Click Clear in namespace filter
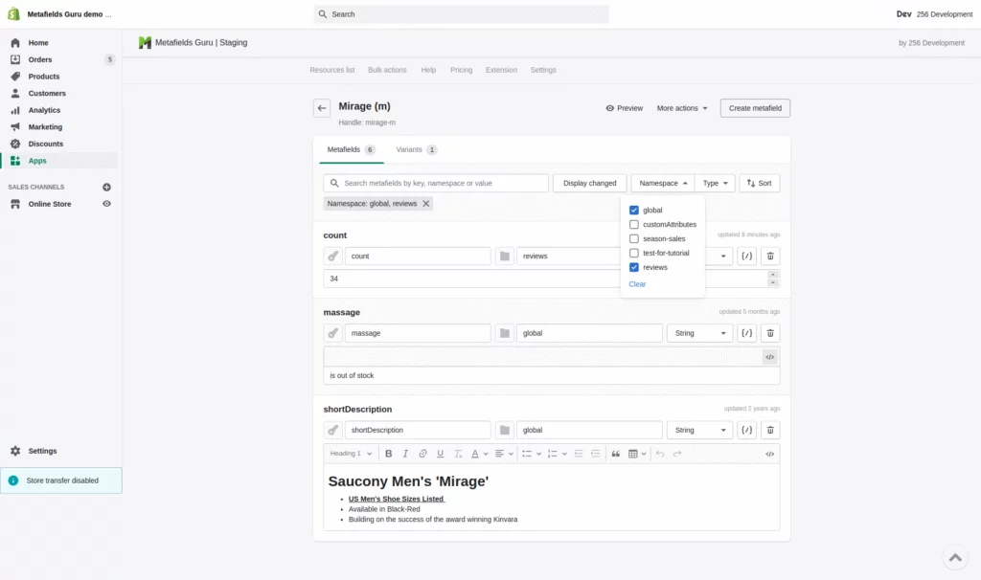981x580 pixels. (x=637, y=284)
